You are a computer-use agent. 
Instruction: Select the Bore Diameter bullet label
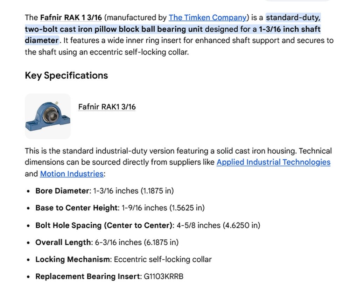point(62,191)
